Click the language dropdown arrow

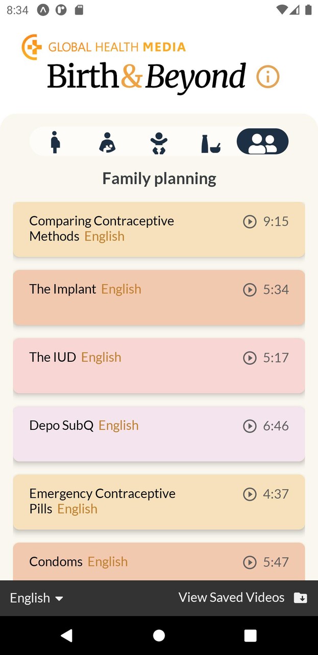click(59, 598)
